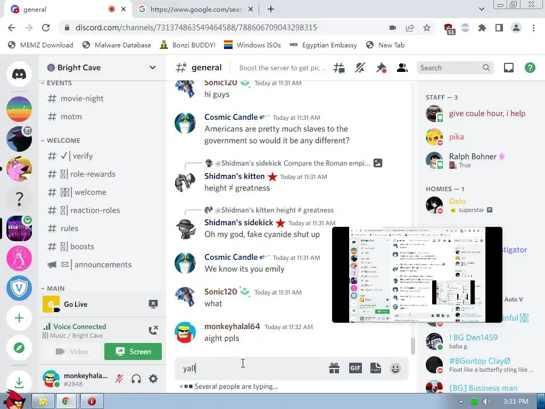Disconnect from voice call icon

point(153,330)
